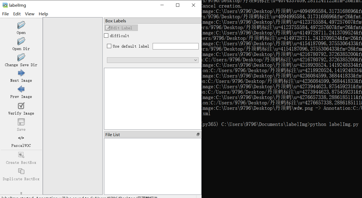Click the File List panel title

pos(113,135)
